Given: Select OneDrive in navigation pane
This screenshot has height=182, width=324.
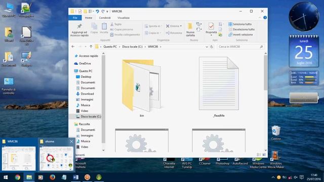Looking at the screenshot, I should click(83, 64).
